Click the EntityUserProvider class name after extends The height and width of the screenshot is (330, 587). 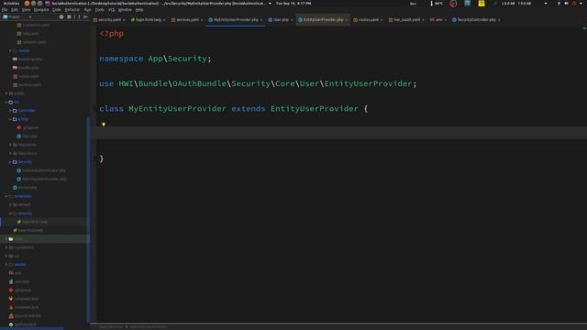(315, 109)
